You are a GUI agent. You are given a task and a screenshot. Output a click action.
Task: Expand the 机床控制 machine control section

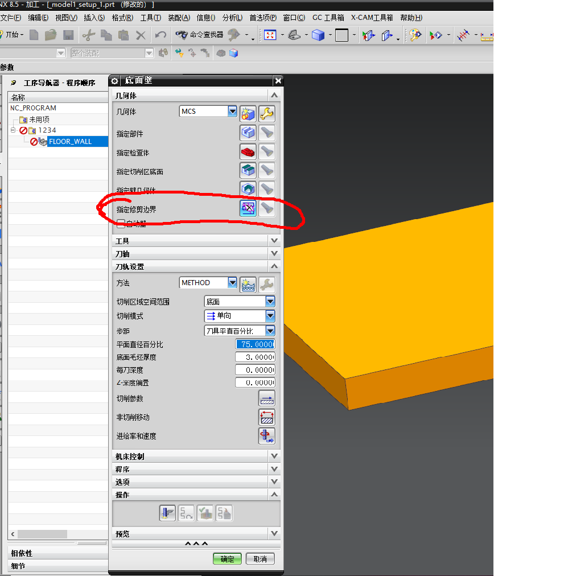(274, 456)
